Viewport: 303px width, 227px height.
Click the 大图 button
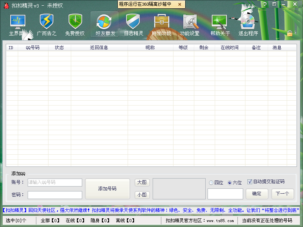[142, 182]
